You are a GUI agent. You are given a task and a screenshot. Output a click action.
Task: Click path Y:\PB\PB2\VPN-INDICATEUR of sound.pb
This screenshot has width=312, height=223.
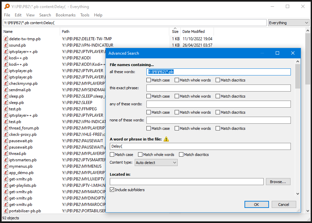click(88, 45)
